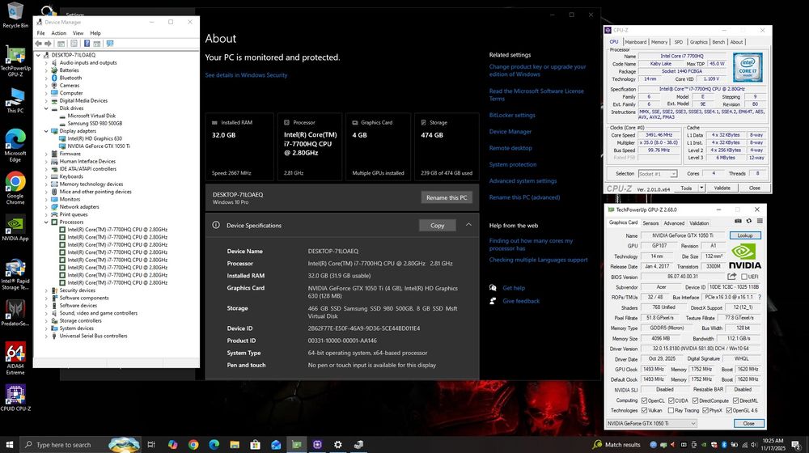This screenshot has width=809, height=453.
Task: Switch to the Advanced tab in GPU-Z
Action: click(x=674, y=223)
